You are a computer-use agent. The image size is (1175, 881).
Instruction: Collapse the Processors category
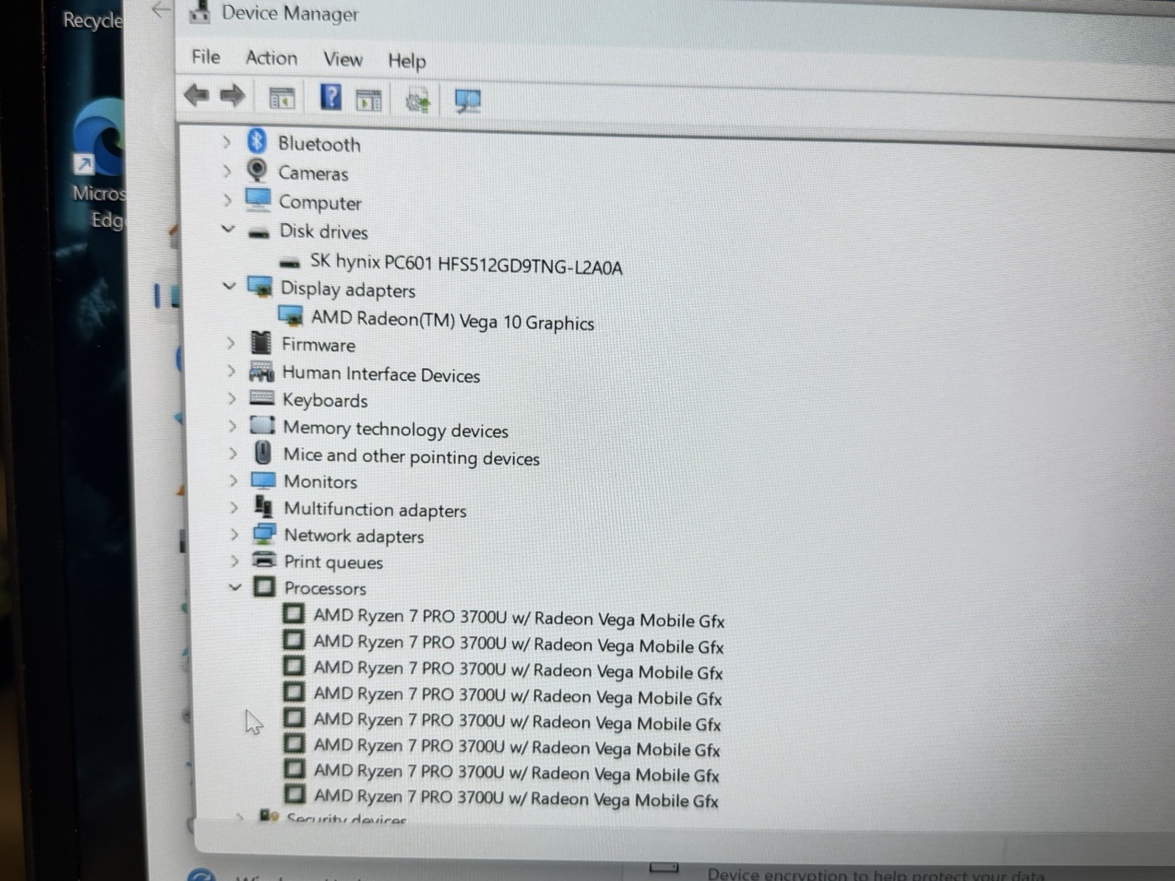(235, 587)
